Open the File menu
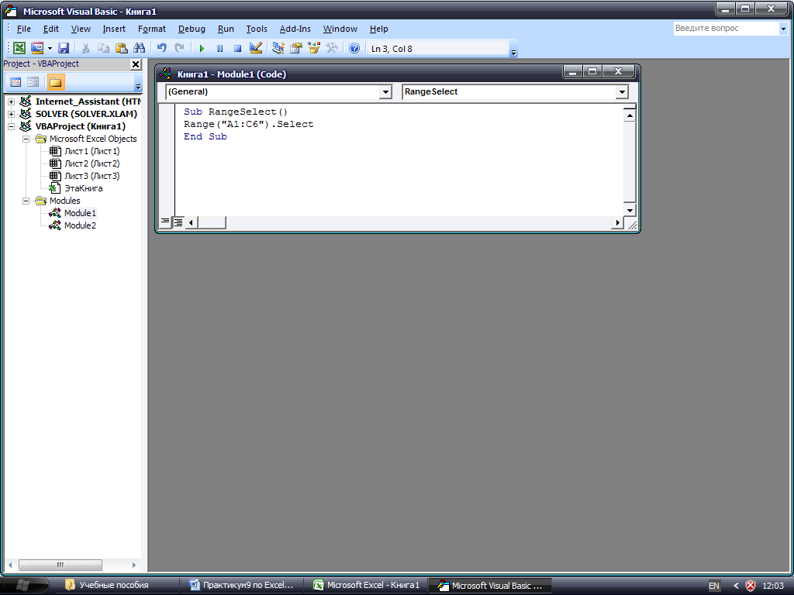Screen dimensions: 794x595 pyautogui.click(x=24, y=29)
